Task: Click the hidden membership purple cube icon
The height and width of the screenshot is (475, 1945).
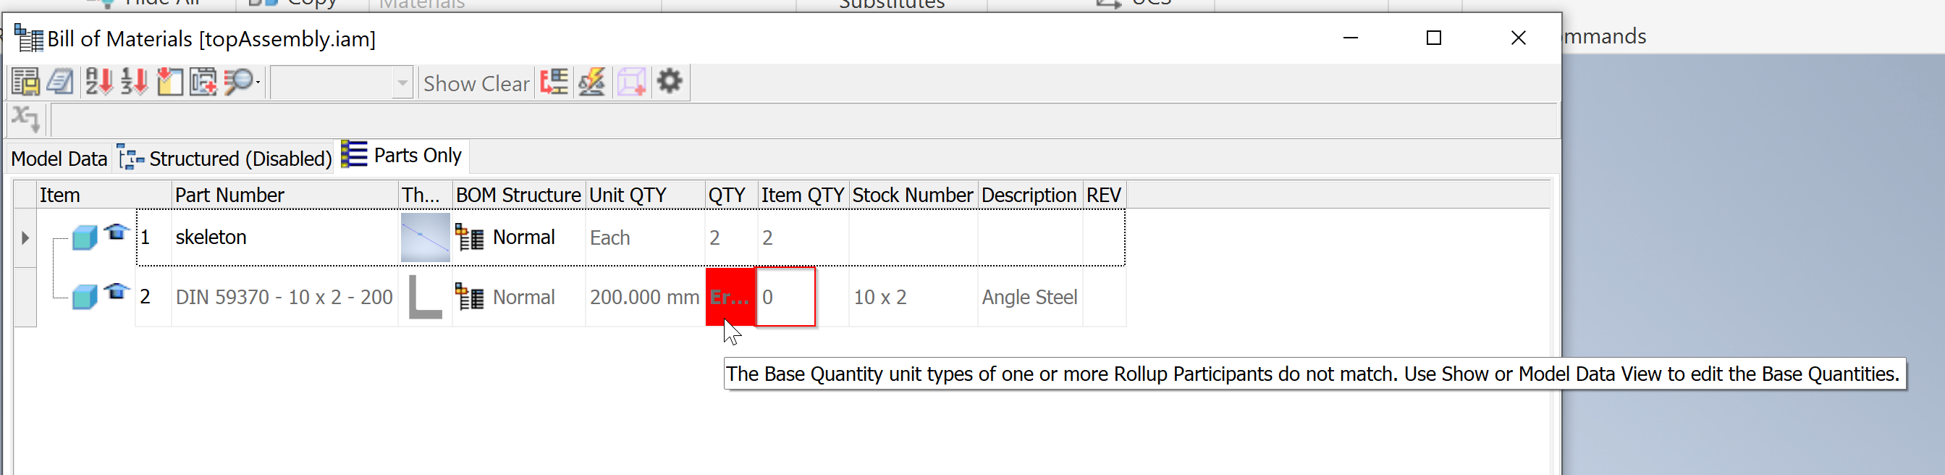Action: 631,82
